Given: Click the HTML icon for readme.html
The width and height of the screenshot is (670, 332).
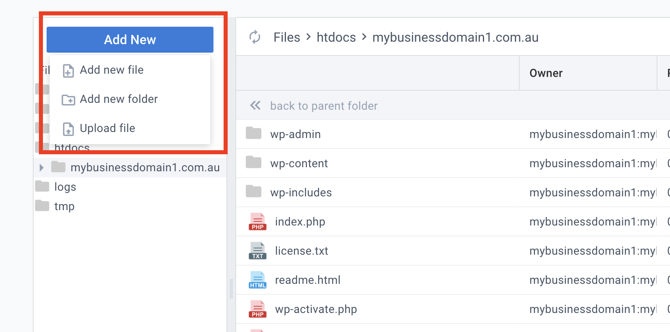Looking at the screenshot, I should tap(257, 280).
